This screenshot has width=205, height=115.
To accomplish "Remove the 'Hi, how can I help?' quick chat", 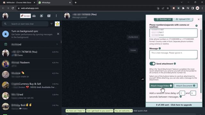I will coord(84,111).
